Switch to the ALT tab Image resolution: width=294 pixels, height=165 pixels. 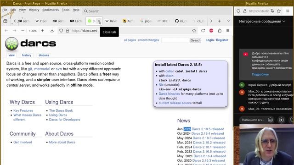point(128,21)
